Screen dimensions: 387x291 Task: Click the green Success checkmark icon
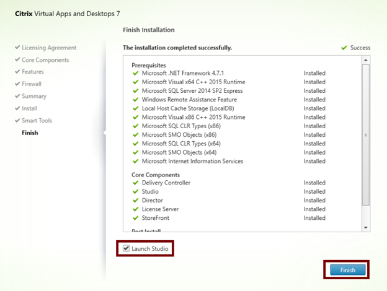tap(344, 48)
